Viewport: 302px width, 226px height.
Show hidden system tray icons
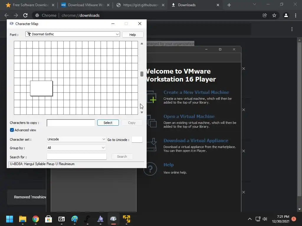tap(250, 219)
